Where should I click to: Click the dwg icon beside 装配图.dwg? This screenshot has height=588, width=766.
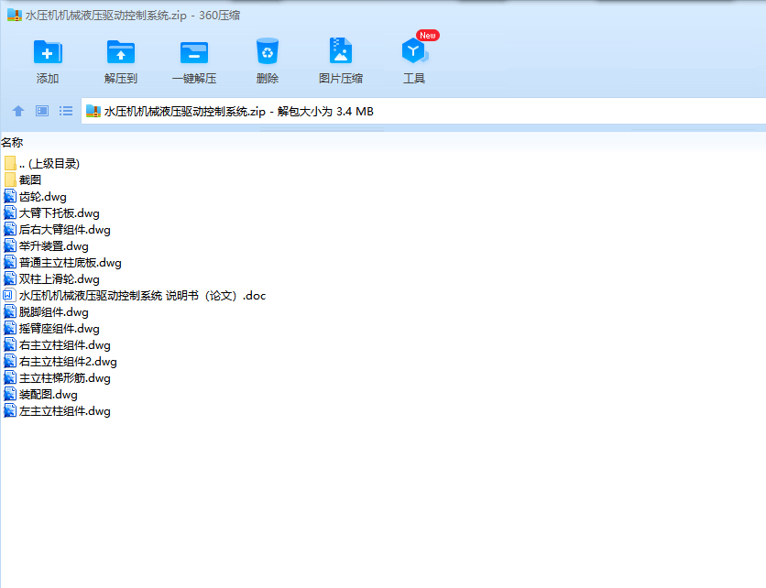[10, 395]
